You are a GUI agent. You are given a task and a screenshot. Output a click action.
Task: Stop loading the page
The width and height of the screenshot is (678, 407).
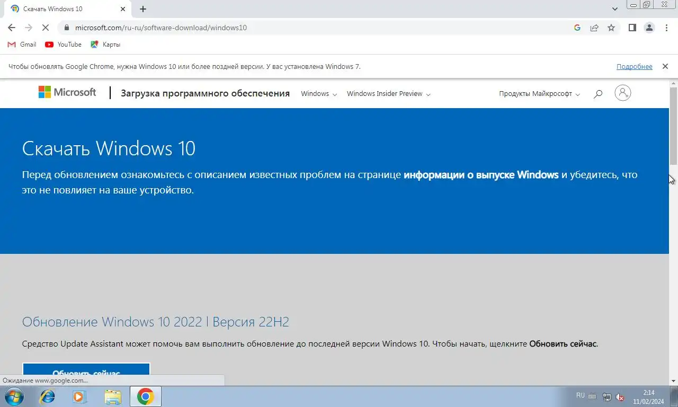(46, 28)
